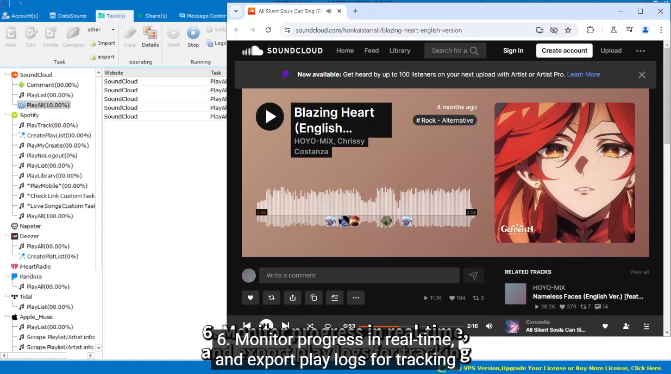This screenshot has width=671, height=374.
Task: Switch to the DataSource tab
Action: (68, 16)
